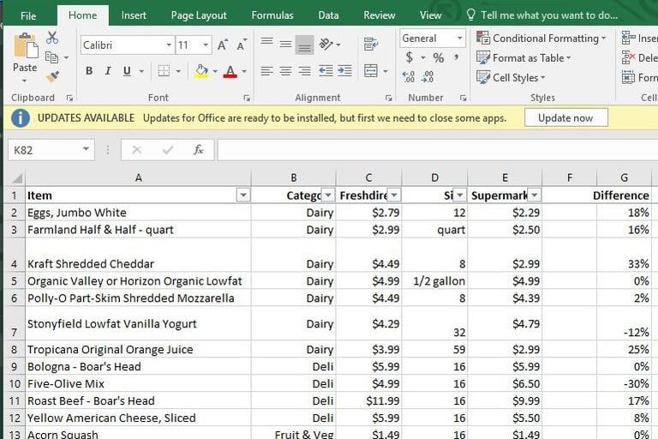Open the Font name dropdown

pyautogui.click(x=169, y=45)
